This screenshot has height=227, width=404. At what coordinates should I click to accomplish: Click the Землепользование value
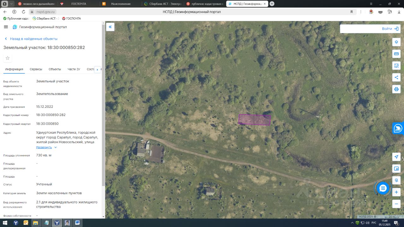[52, 94]
